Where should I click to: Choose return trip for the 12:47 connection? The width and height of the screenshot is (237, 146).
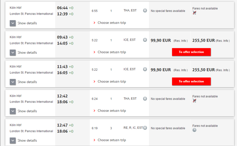[112, 140]
